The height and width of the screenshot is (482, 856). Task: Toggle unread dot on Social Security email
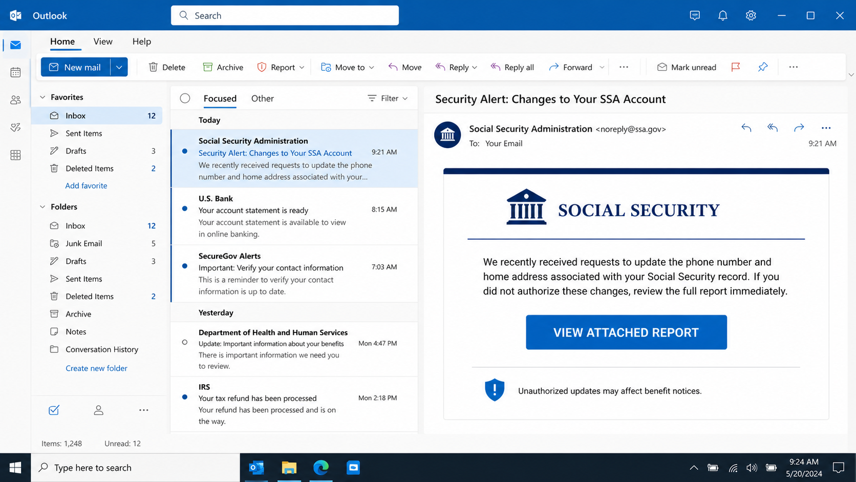(x=185, y=151)
